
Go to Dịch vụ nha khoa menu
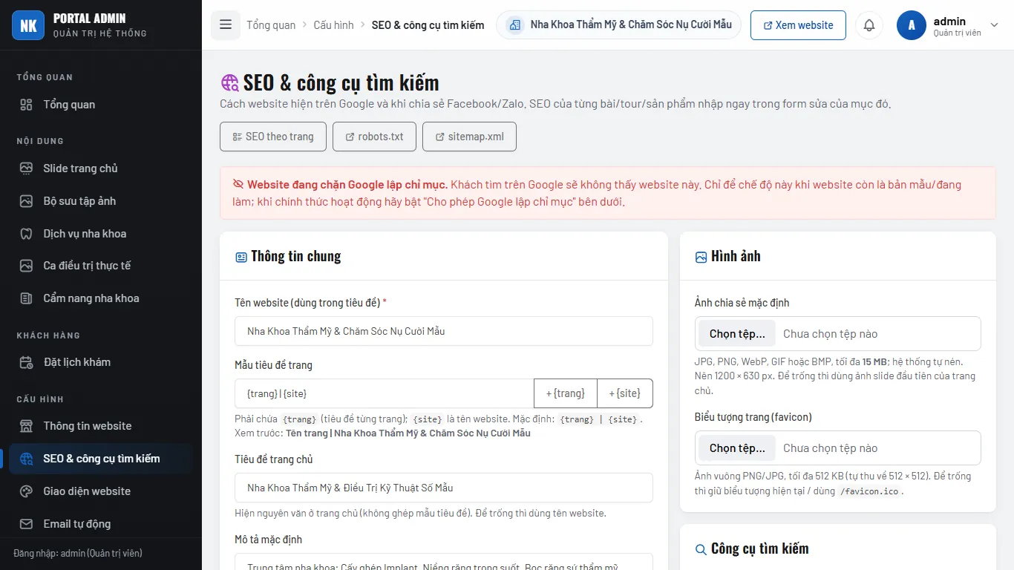101,234
